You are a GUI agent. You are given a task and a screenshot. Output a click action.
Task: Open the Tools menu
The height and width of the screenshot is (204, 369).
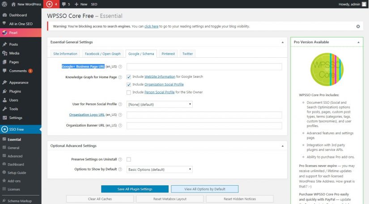(x=21, y=109)
